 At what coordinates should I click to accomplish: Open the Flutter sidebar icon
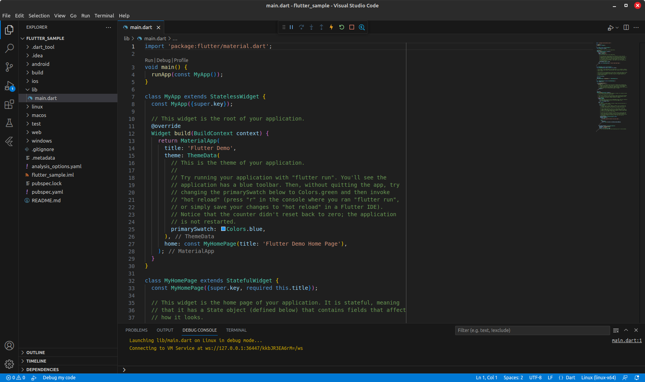click(x=9, y=141)
